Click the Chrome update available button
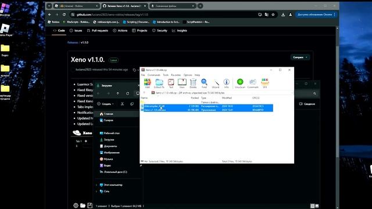 [316, 15]
